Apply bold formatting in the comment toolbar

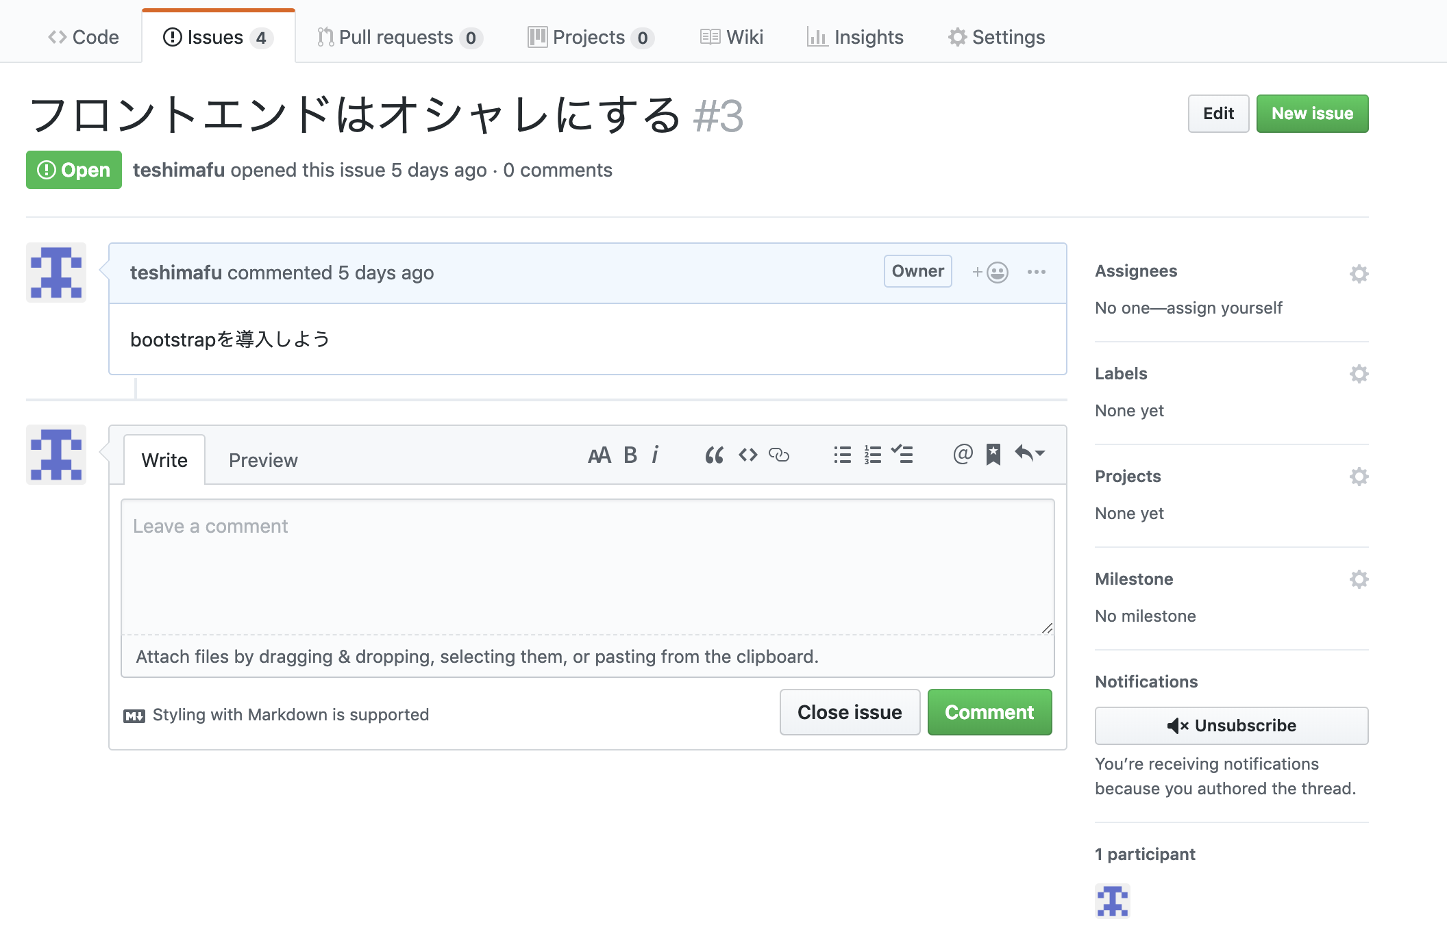pyautogui.click(x=630, y=454)
